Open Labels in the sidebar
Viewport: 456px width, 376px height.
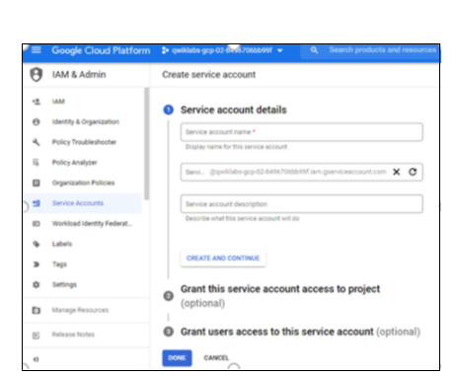[62, 244]
